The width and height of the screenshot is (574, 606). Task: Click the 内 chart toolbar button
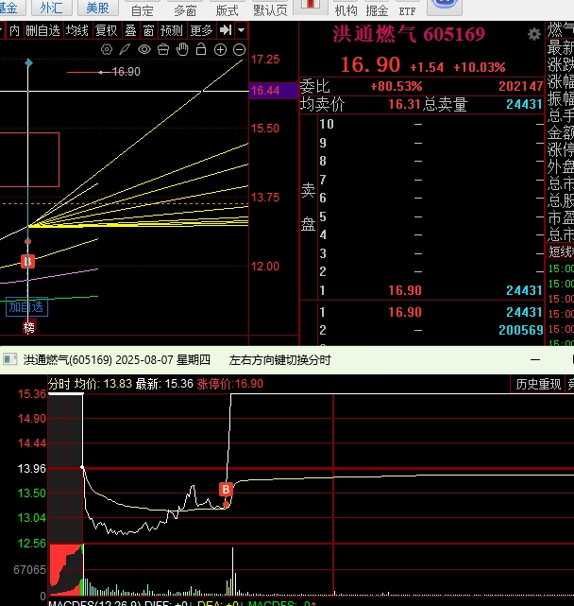coord(15,30)
